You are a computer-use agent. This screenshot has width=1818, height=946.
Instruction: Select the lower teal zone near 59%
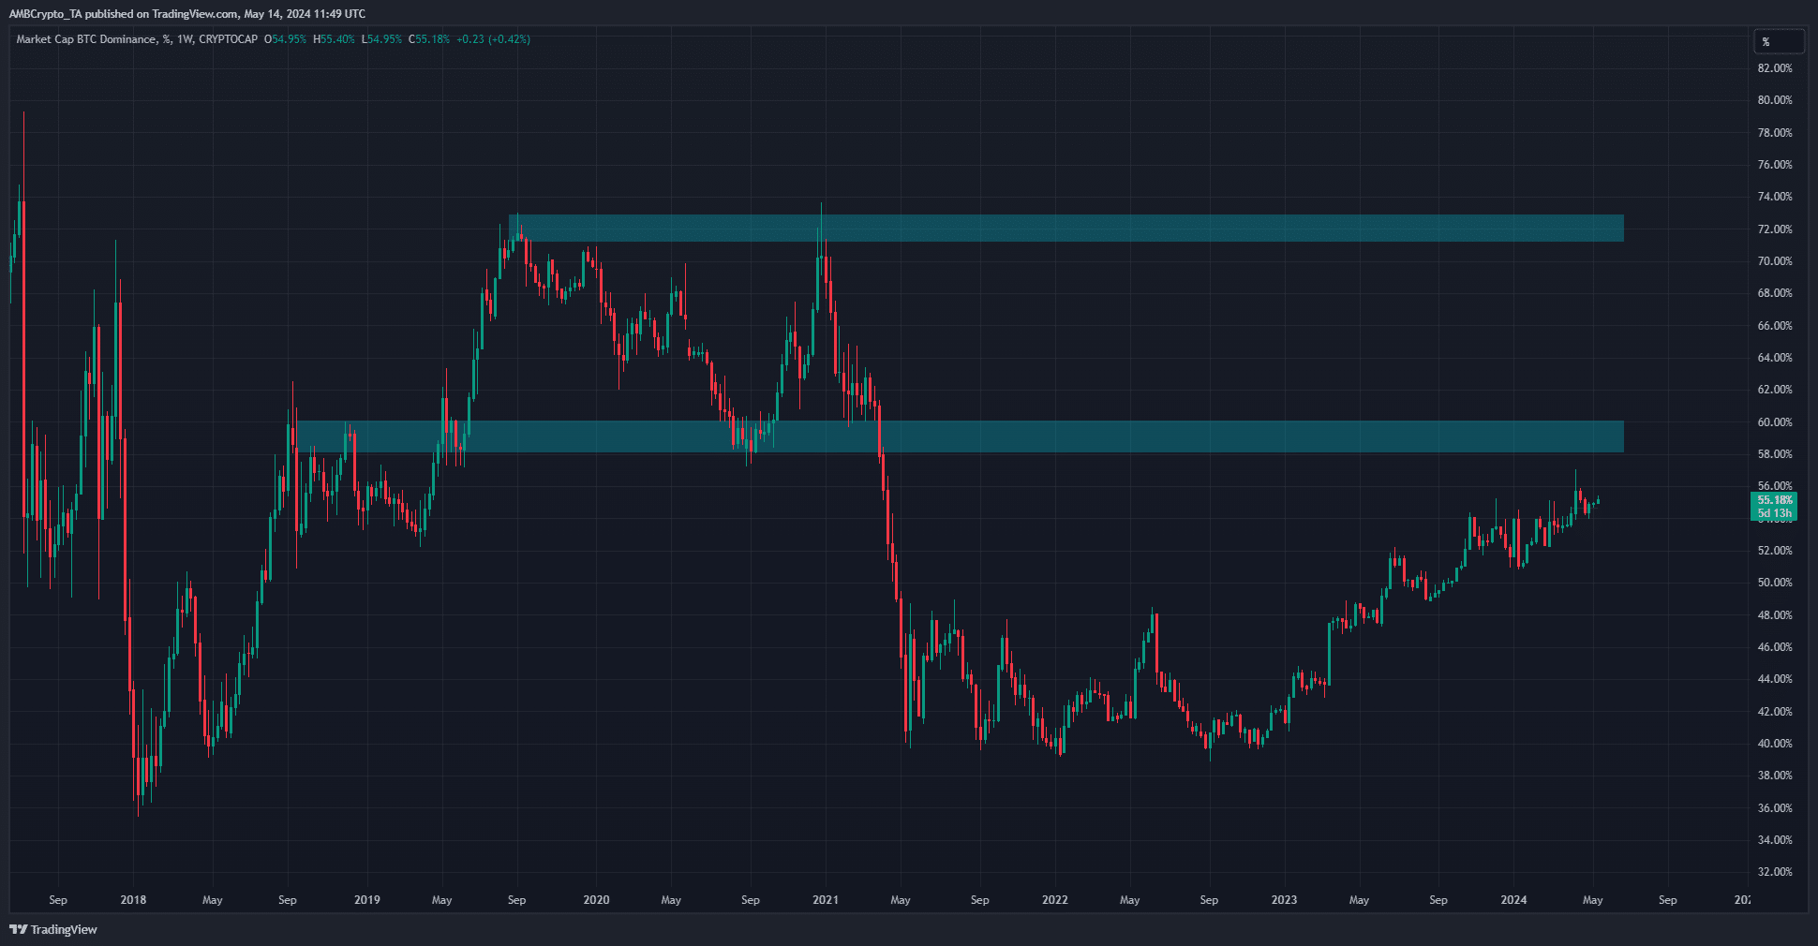click(x=960, y=436)
